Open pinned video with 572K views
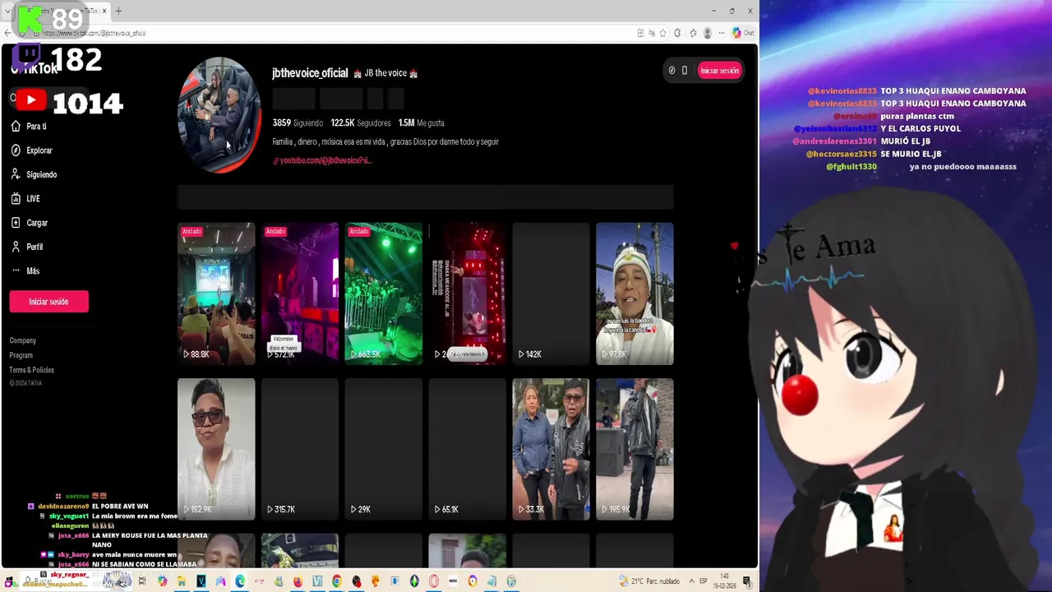This screenshot has height=592, width=1052. tap(300, 294)
